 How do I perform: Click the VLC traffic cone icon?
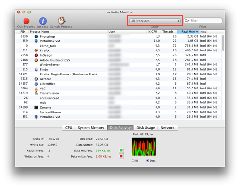pos(36,88)
